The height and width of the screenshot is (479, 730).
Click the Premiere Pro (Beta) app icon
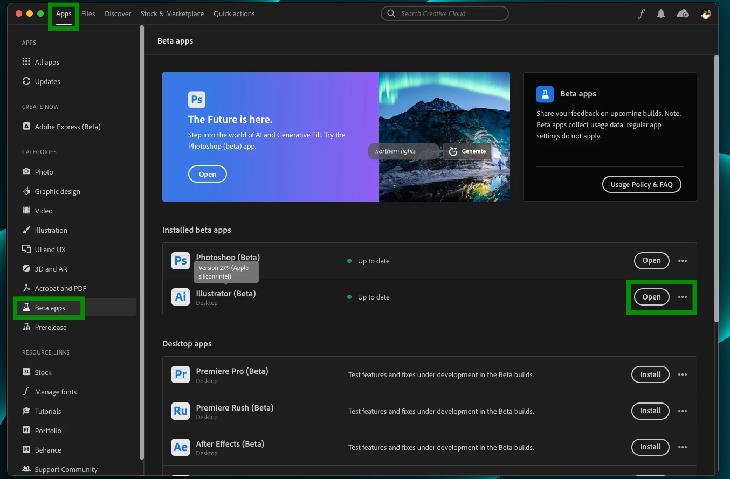[181, 374]
